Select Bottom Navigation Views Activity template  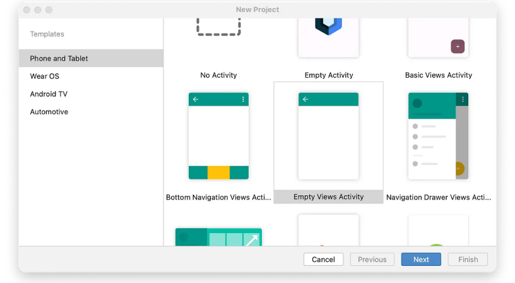[x=218, y=136]
